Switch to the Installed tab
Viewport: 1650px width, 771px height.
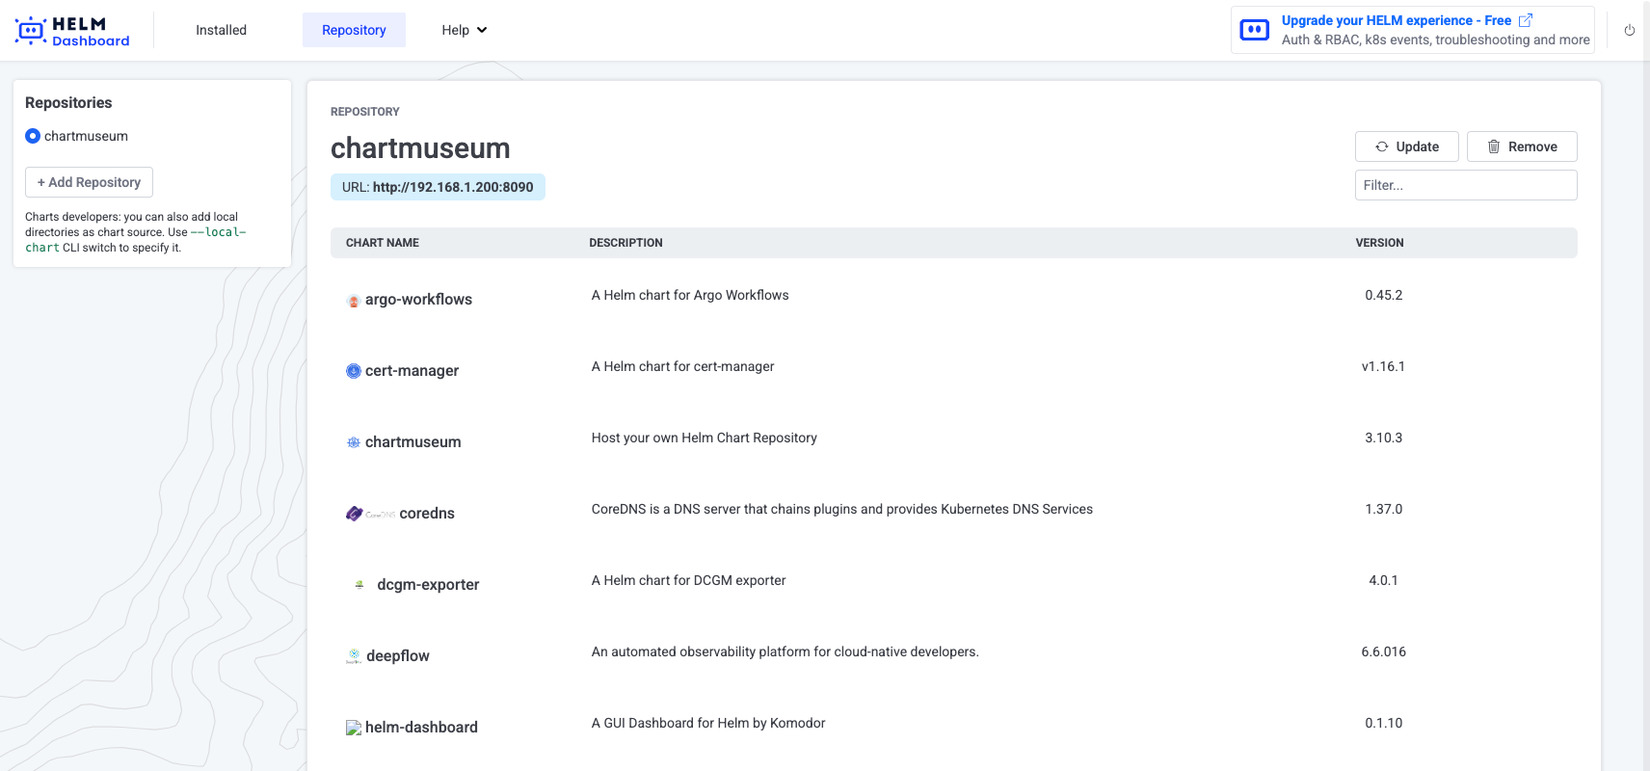pos(221,30)
